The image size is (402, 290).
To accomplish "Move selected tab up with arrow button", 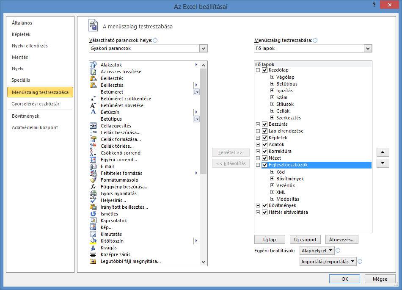I will [383, 152].
